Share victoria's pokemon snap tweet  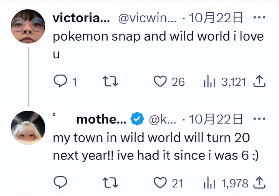(x=260, y=81)
